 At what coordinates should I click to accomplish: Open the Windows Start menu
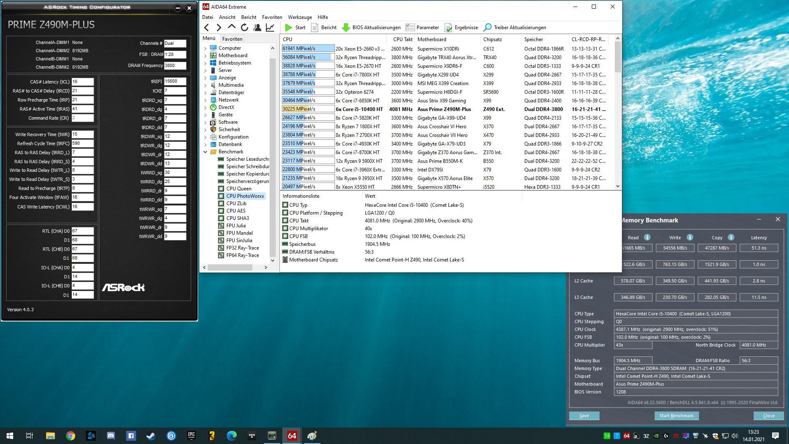tap(10, 436)
